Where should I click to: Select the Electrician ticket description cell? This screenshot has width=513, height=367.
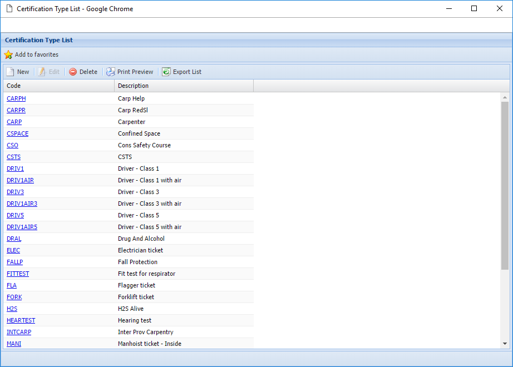[140, 250]
